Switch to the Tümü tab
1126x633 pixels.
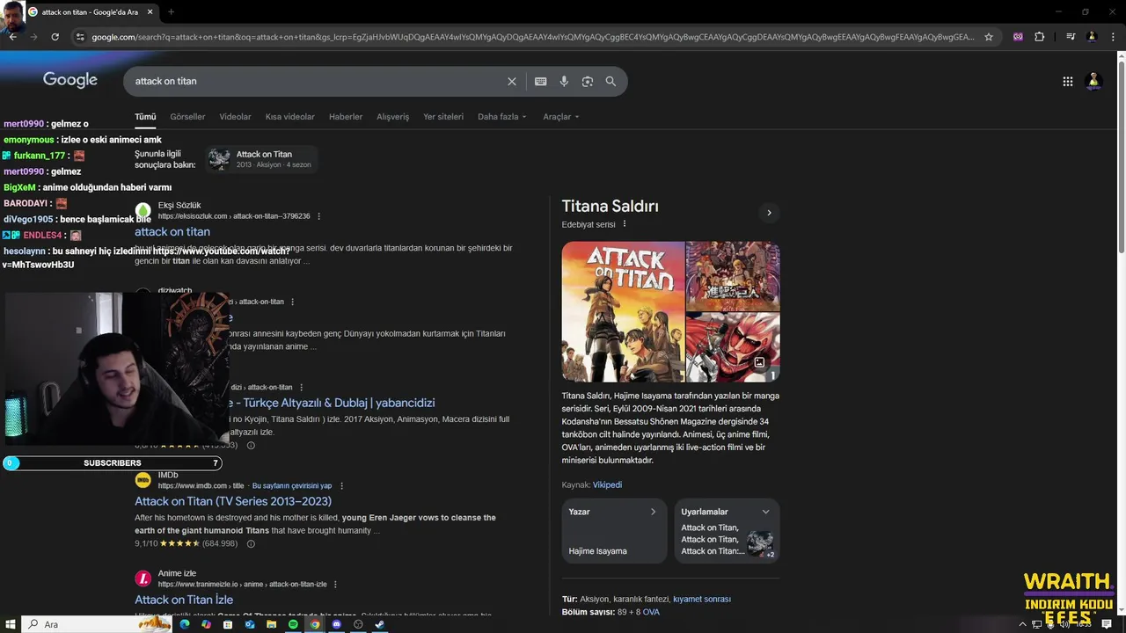pyautogui.click(x=145, y=117)
